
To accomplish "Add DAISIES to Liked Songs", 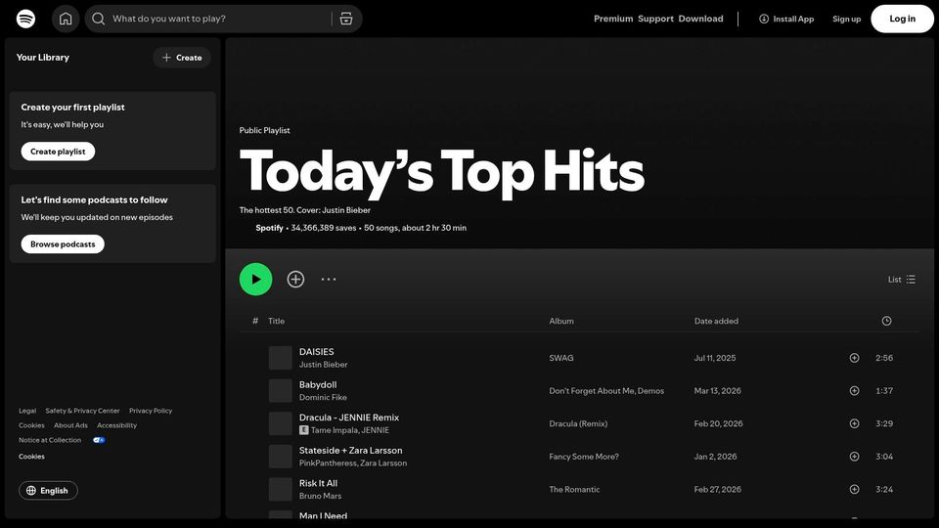I will click(855, 358).
